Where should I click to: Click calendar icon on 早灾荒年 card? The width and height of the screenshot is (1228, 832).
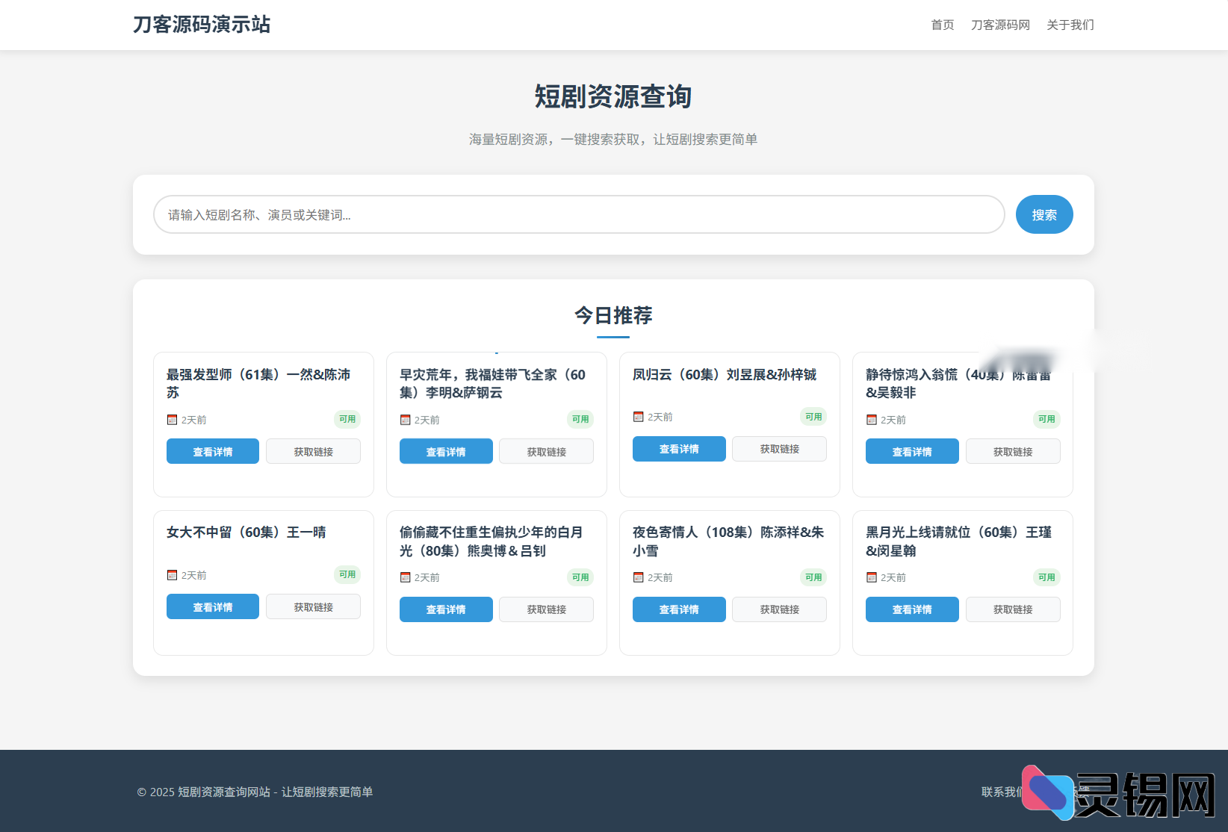coord(406,419)
